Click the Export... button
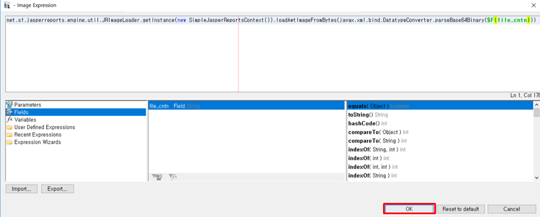Viewport: 540px width, 217px height. pyautogui.click(x=57, y=189)
